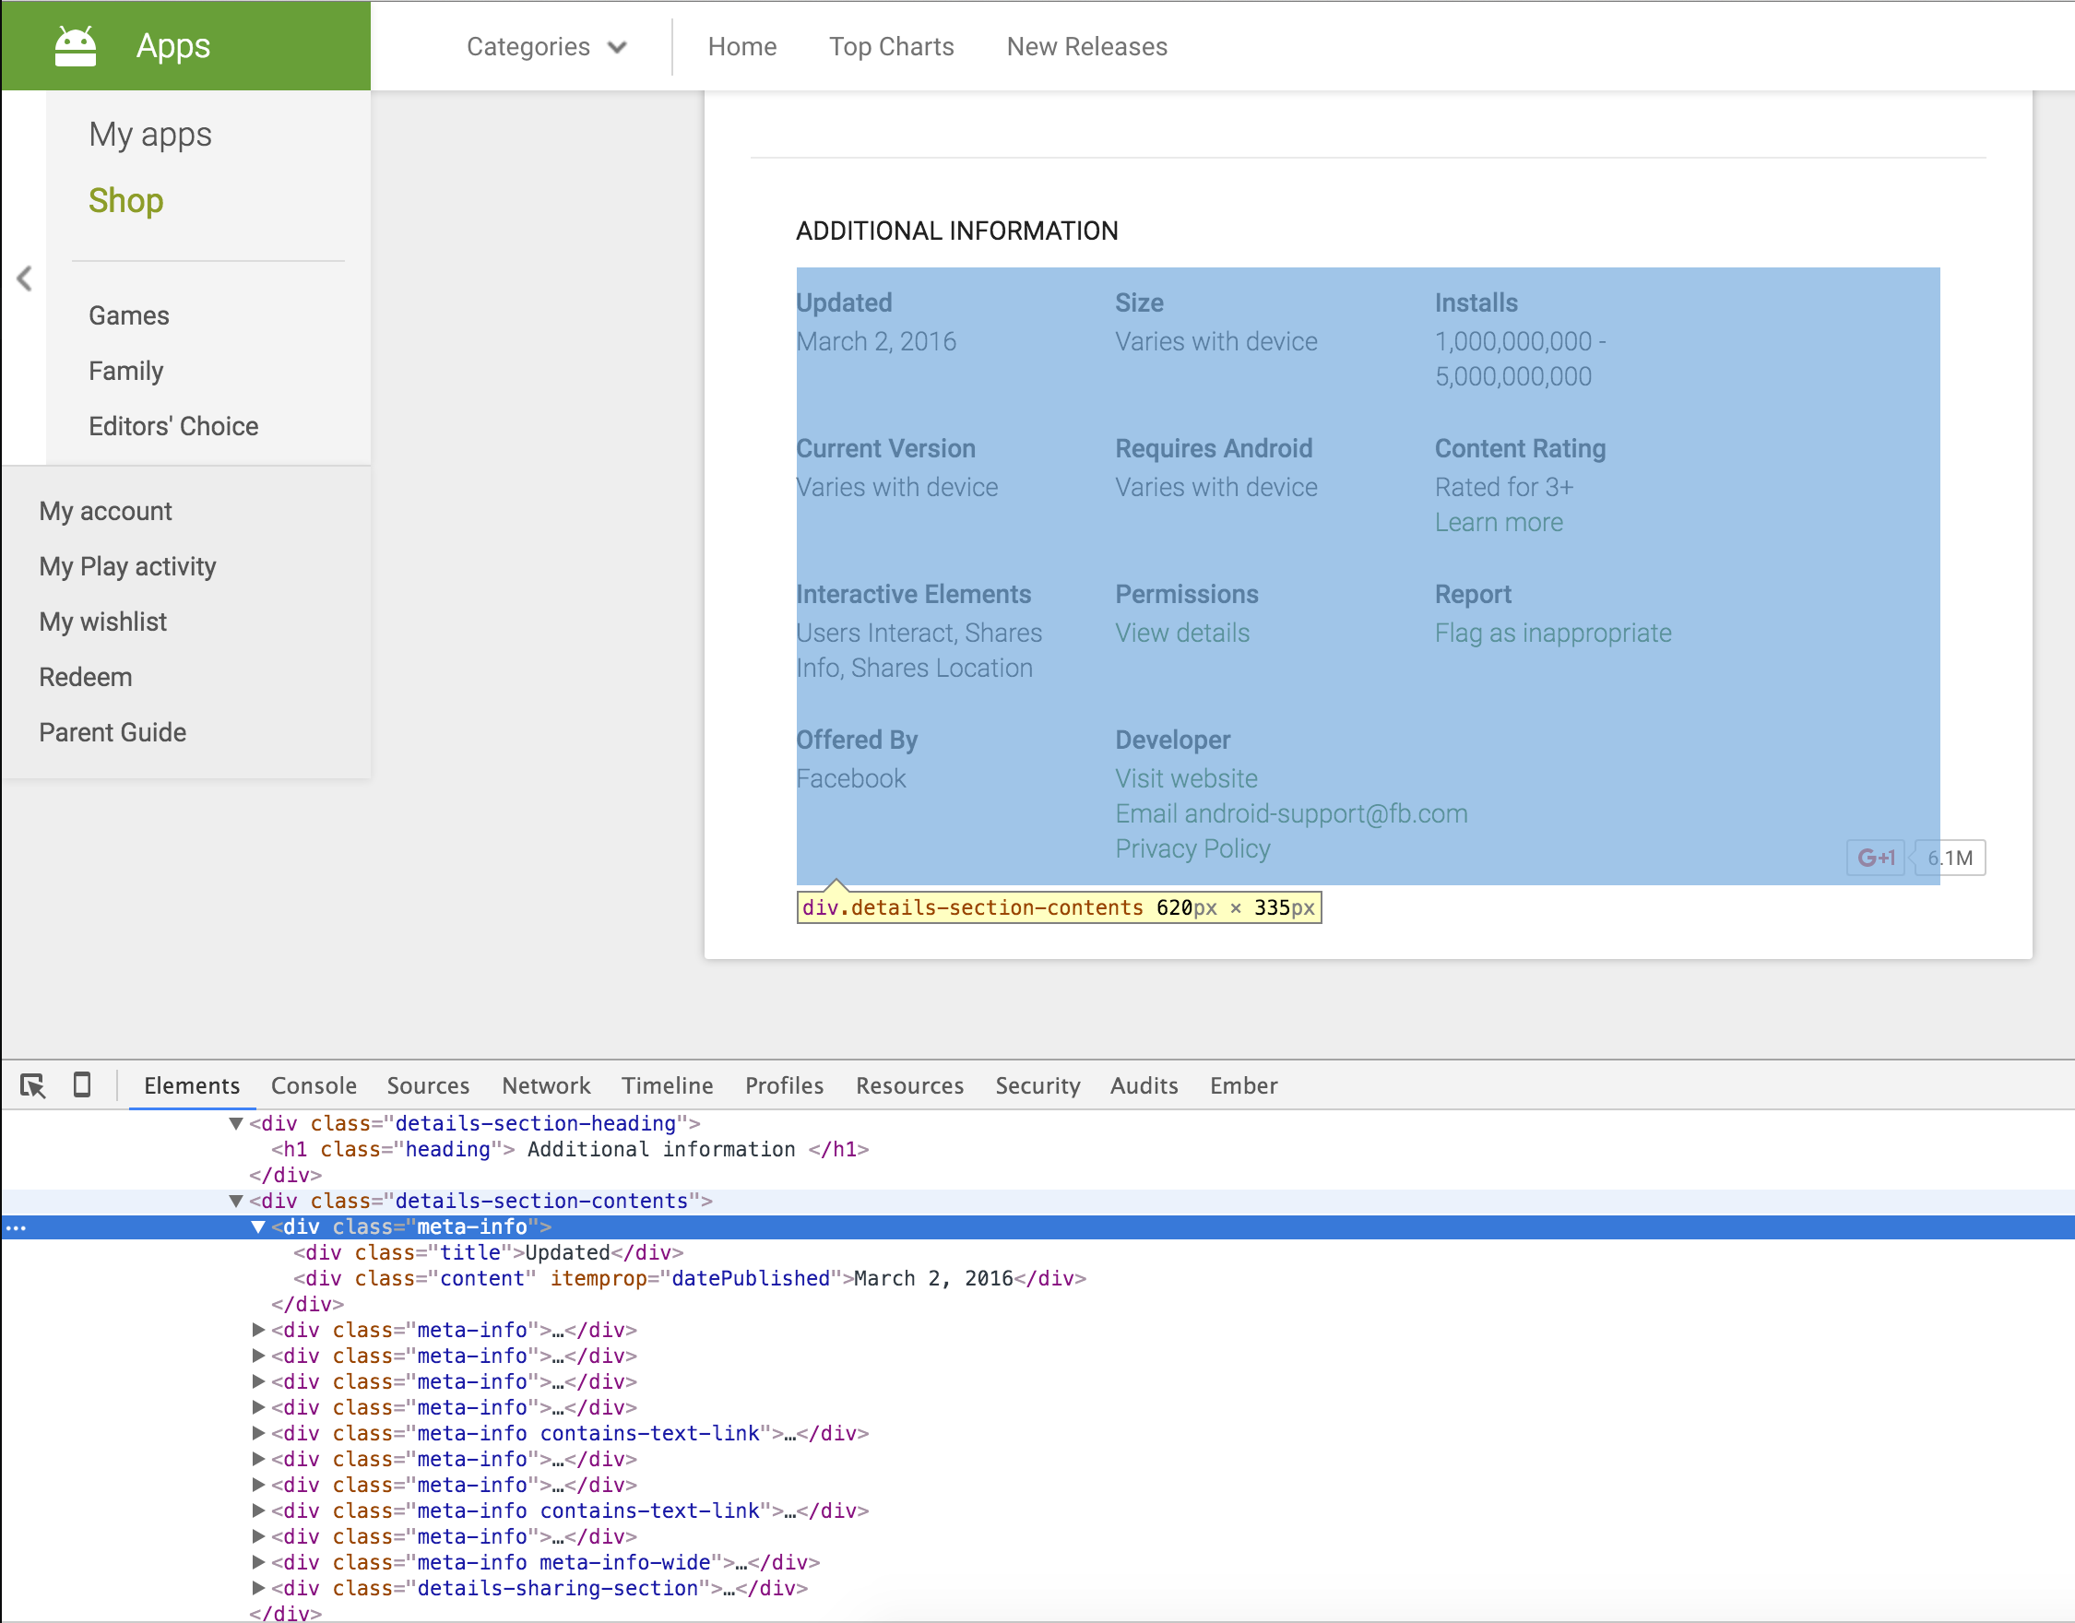
Task: Switch to the Console tab
Action: pyautogui.click(x=314, y=1085)
